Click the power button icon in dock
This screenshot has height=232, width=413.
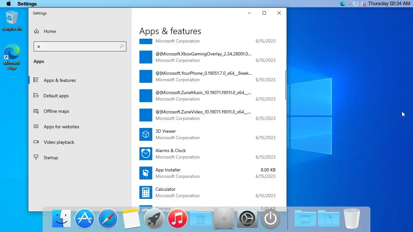(x=270, y=219)
